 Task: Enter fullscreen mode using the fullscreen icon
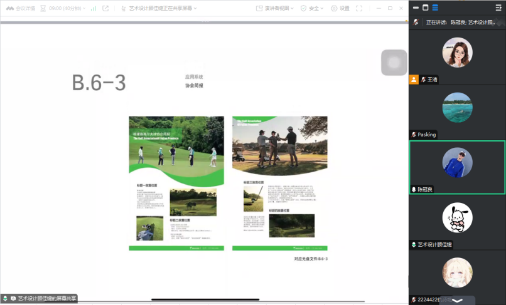point(360,8)
